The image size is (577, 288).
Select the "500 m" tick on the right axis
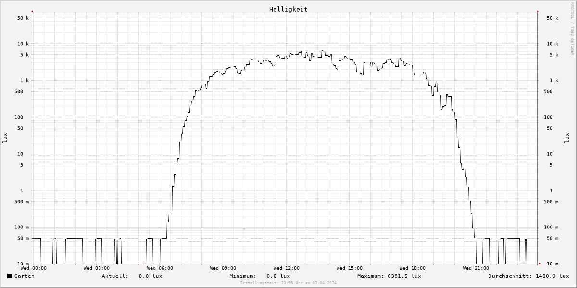coord(551,202)
